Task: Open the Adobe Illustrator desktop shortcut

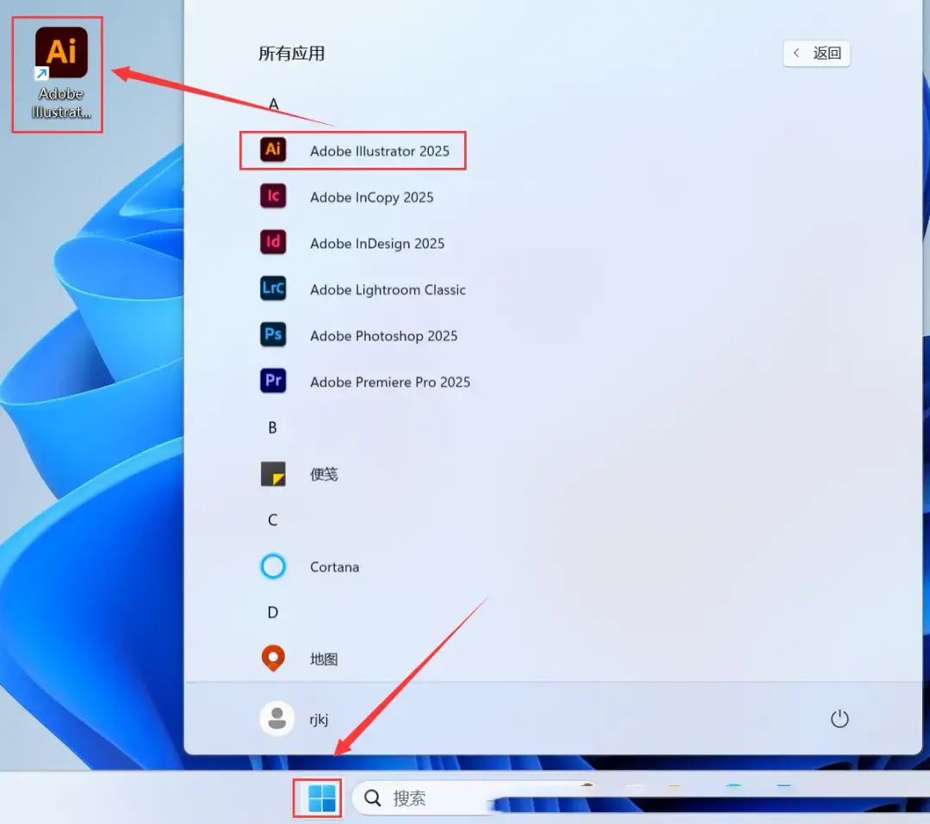Action: (60, 72)
